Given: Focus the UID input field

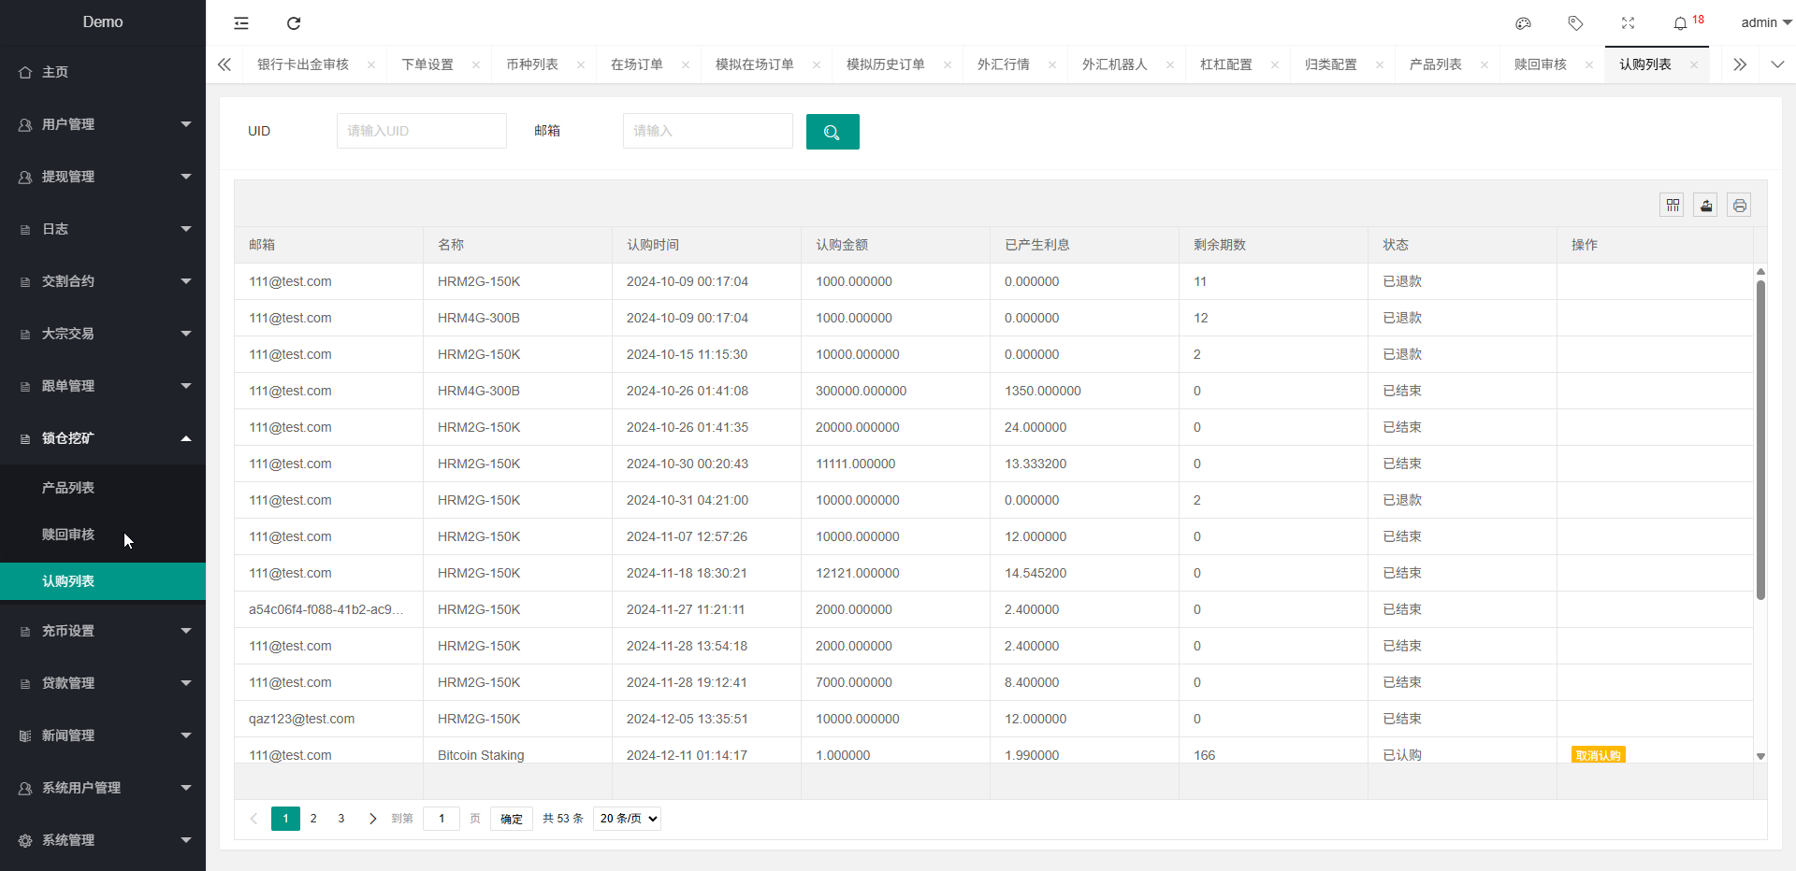Looking at the screenshot, I should (x=421, y=131).
